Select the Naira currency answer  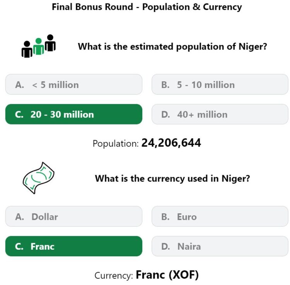[x=220, y=246]
